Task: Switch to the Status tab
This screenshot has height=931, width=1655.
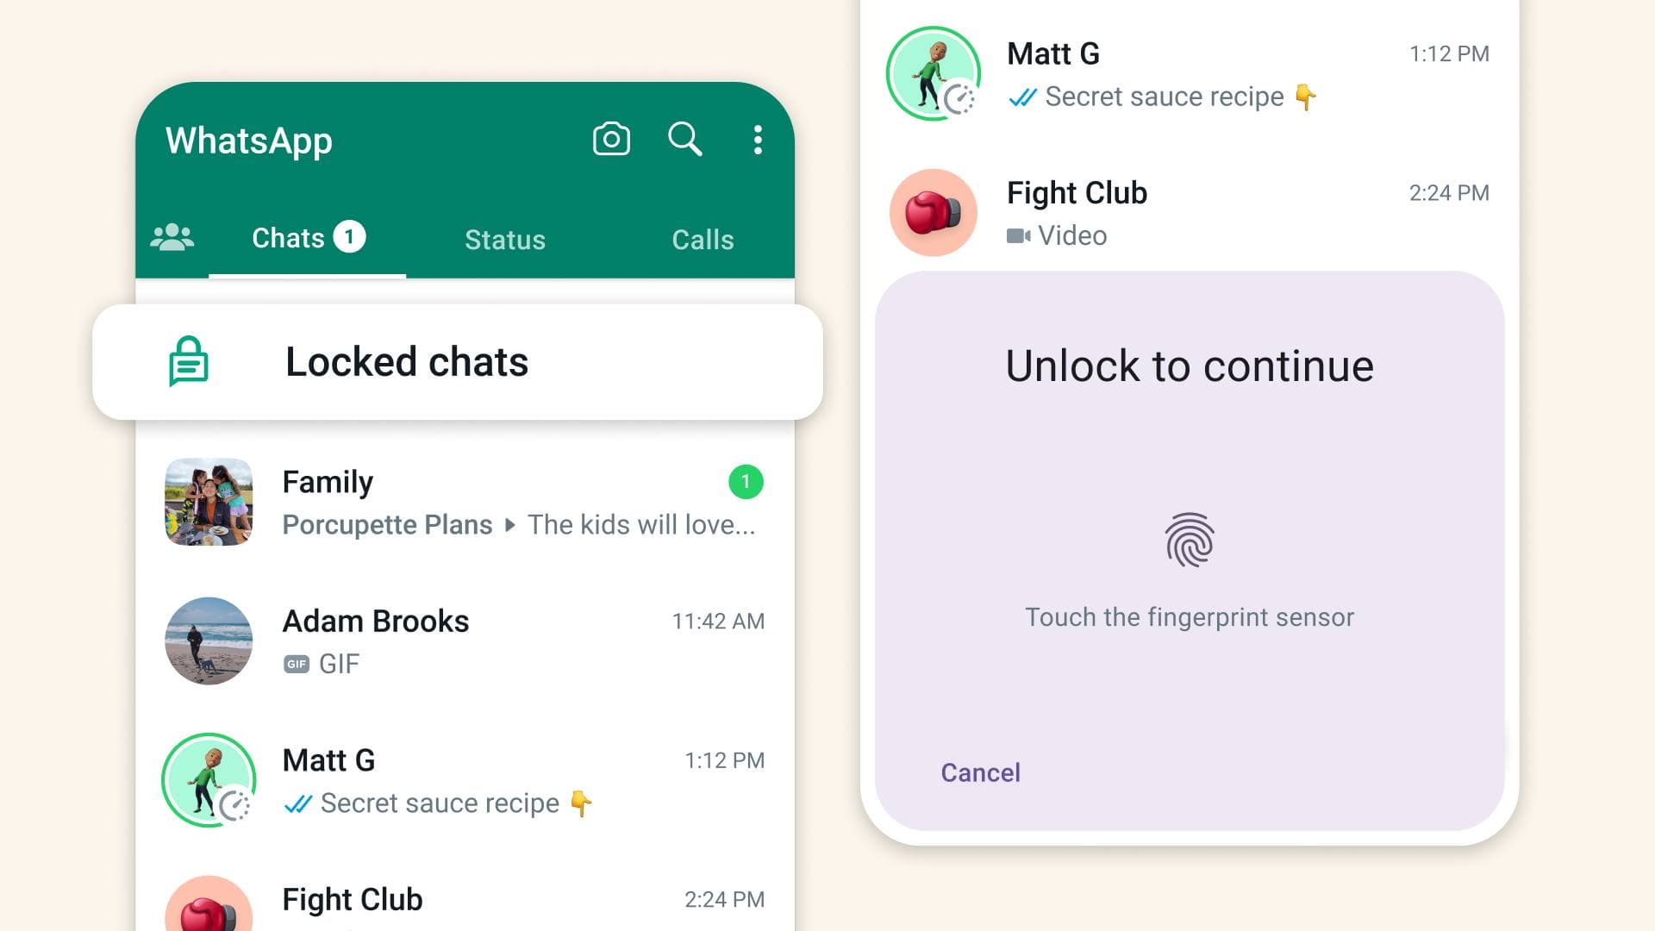Action: (x=506, y=239)
